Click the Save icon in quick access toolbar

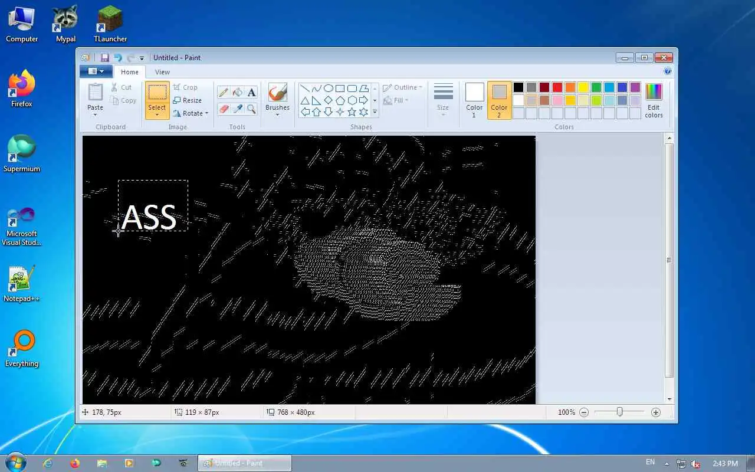(104, 57)
